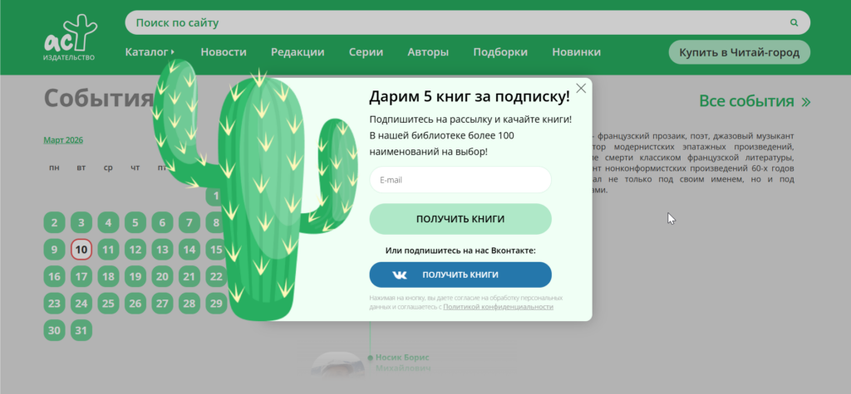Open the Политикой конфиденциальности link

pyautogui.click(x=498, y=307)
